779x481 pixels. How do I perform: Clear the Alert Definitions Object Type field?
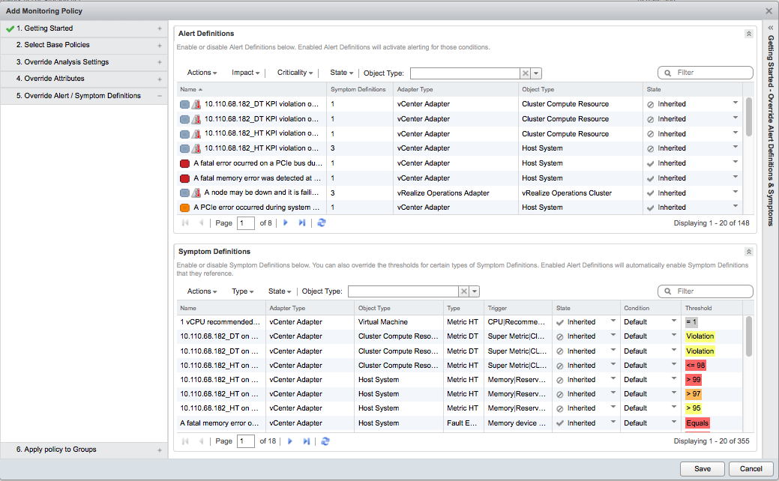coord(526,73)
